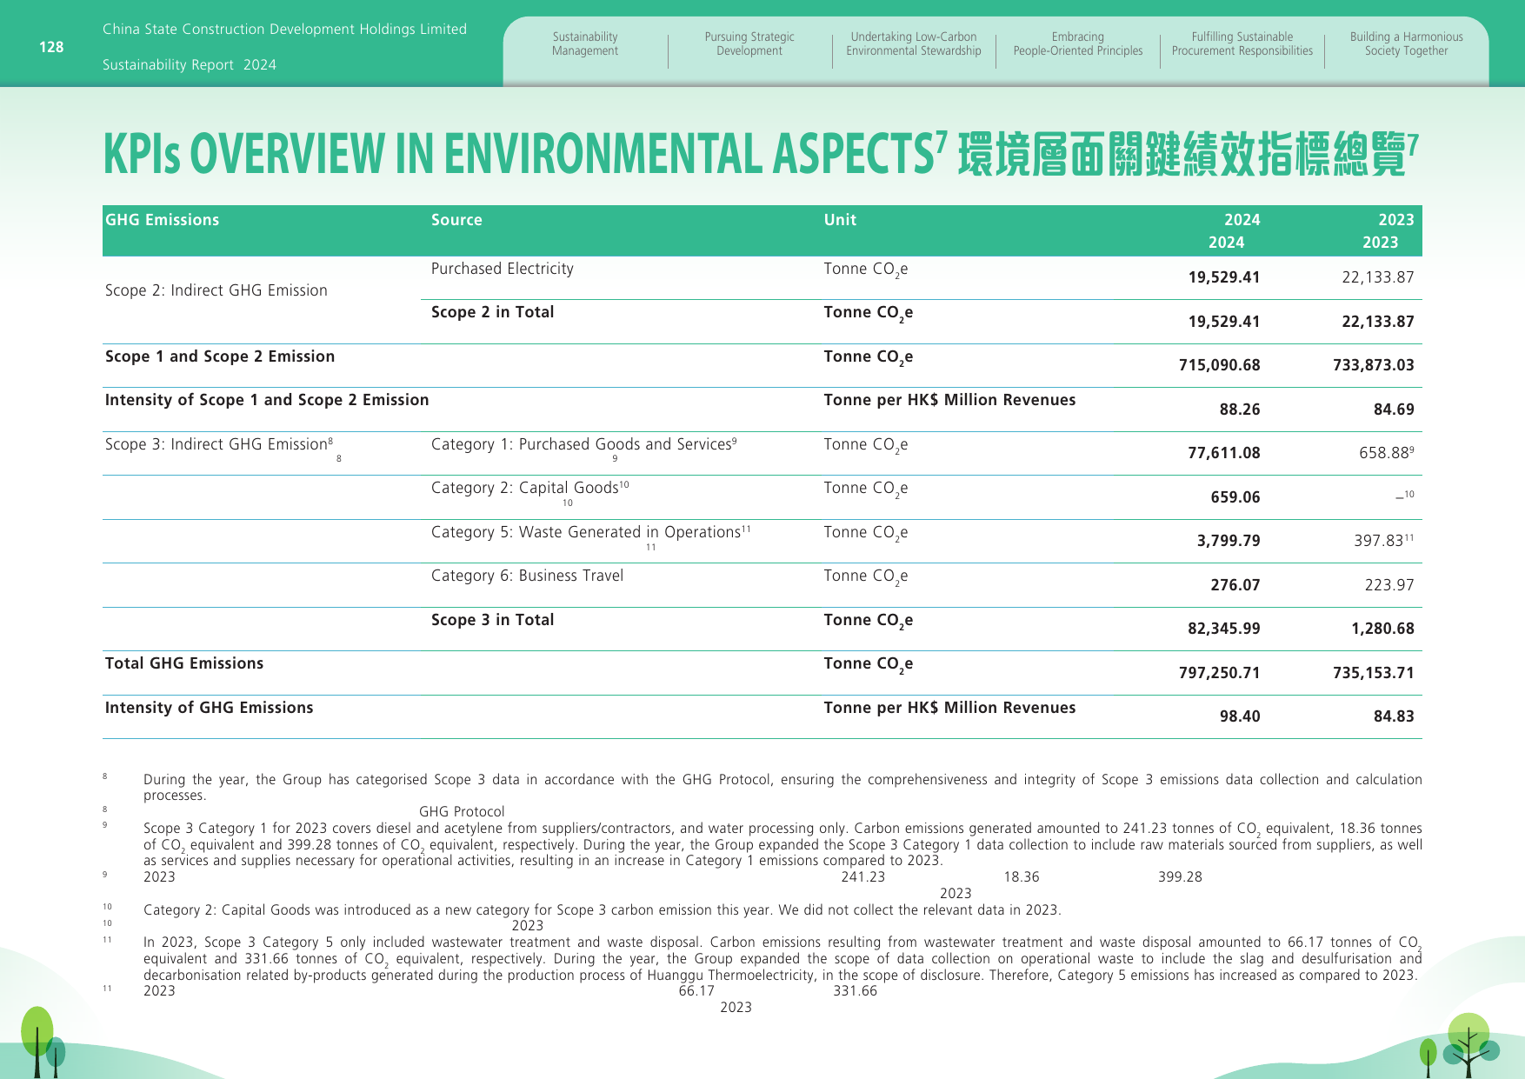This screenshot has height=1079, width=1525.
Task: Switch to Building a Harmonious Society Together tab
Action: click(1407, 44)
